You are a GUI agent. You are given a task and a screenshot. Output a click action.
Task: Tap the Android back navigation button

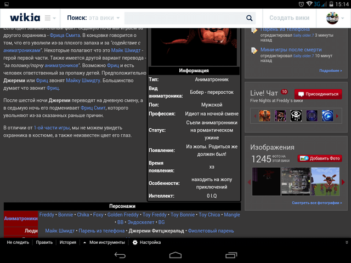[x=120, y=255]
